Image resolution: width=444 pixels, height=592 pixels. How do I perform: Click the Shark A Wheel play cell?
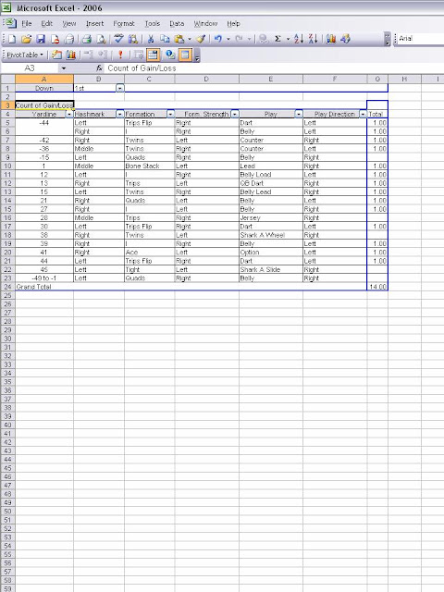point(271,235)
